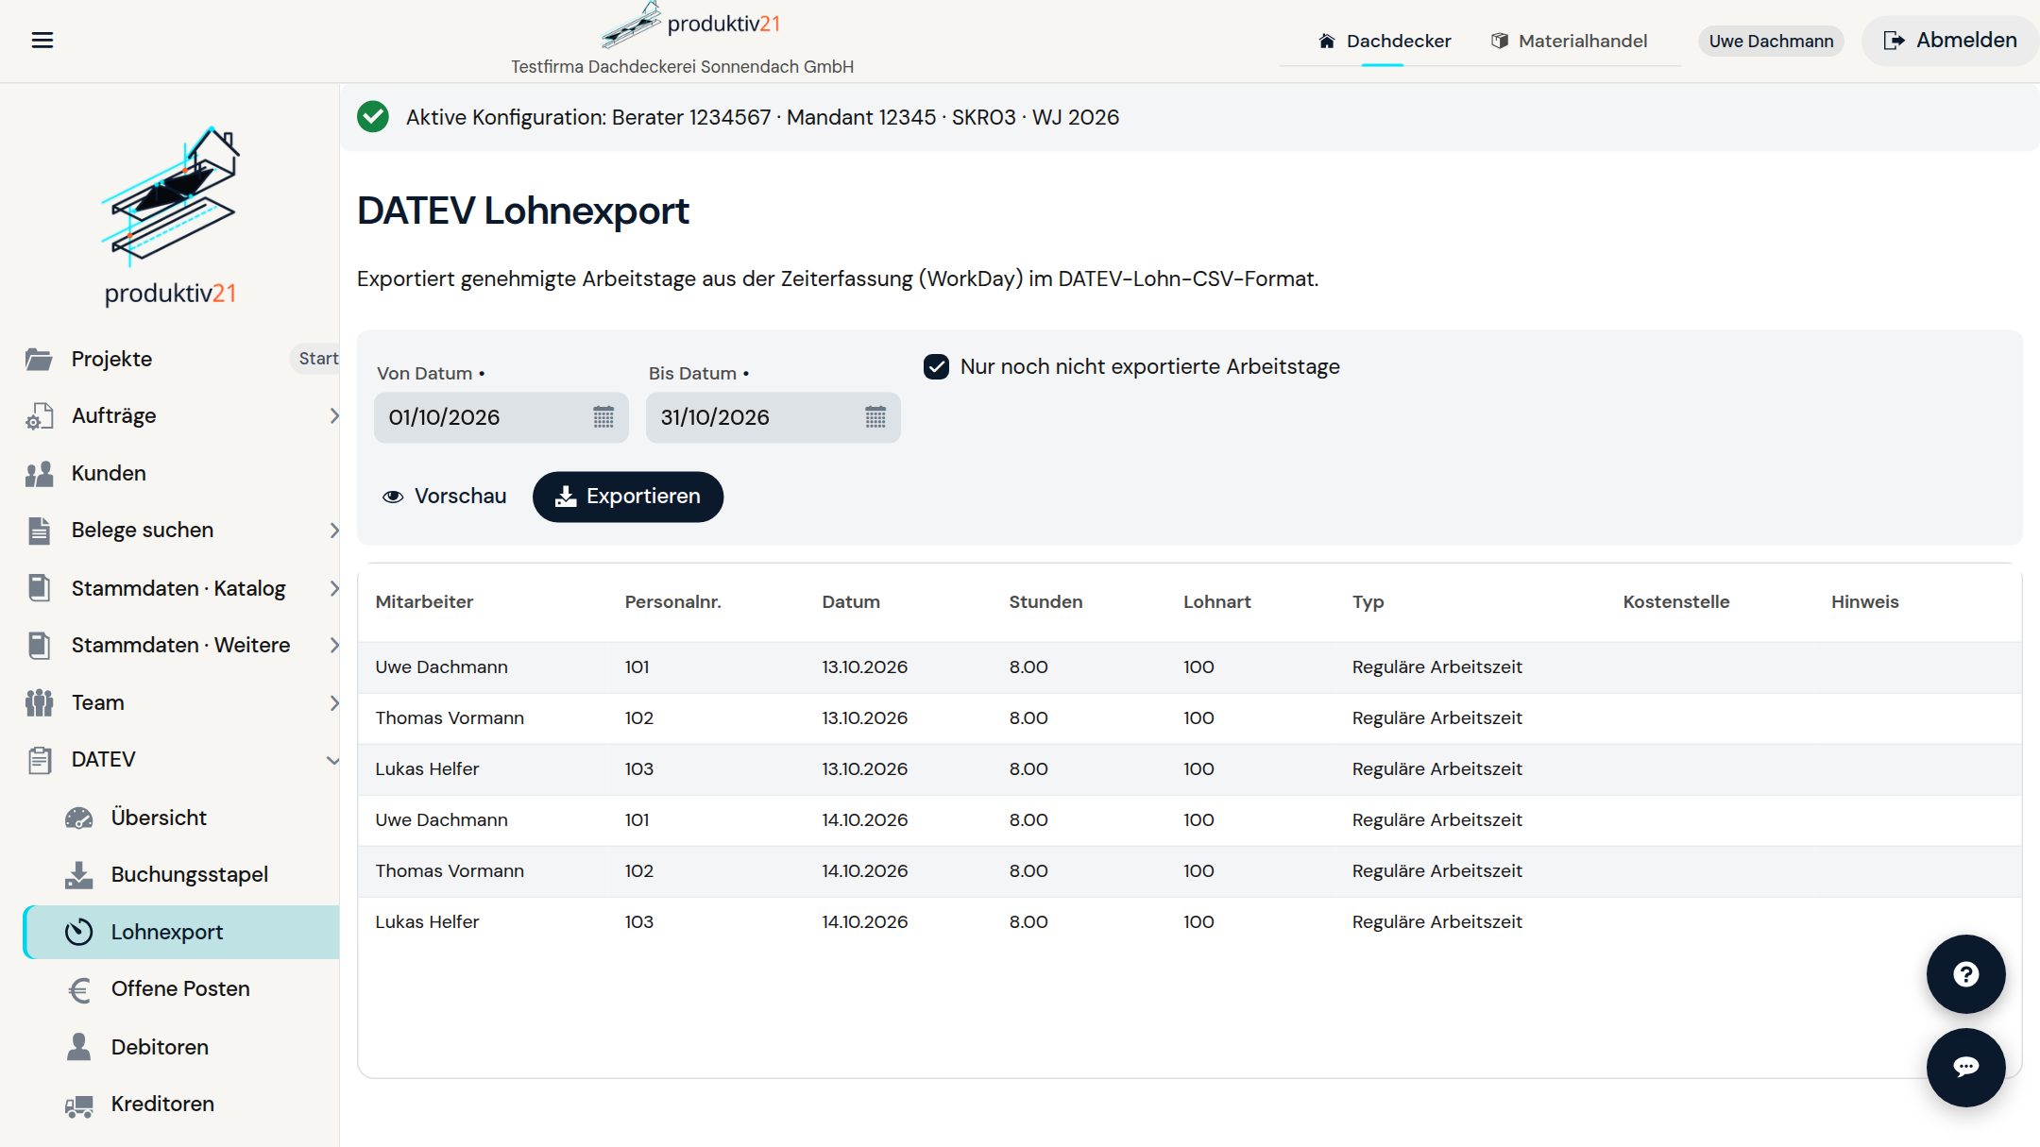Select Lohnexport in the sidebar
2040x1147 pixels.
pyautogui.click(x=181, y=932)
